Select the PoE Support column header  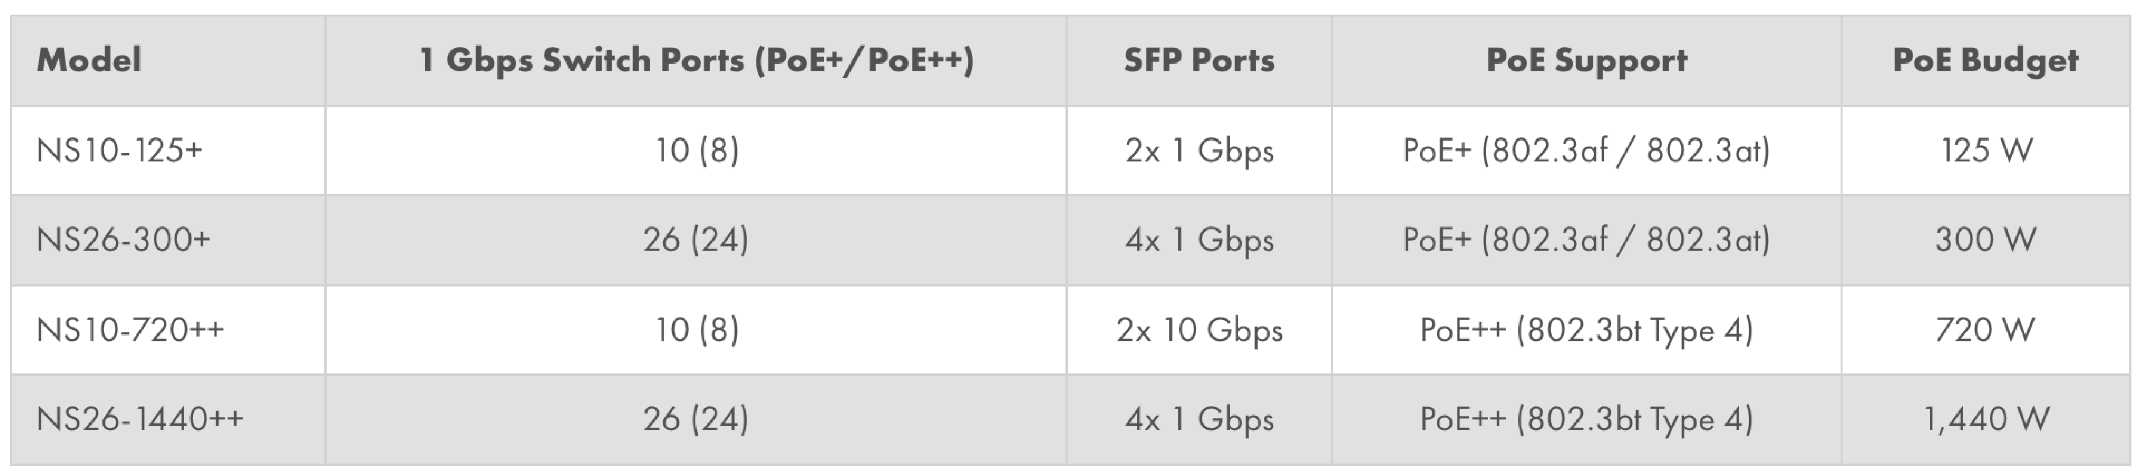coord(1586,61)
